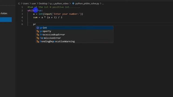
Task: Click the int function call on line 3
Action: click(x=41, y=14)
